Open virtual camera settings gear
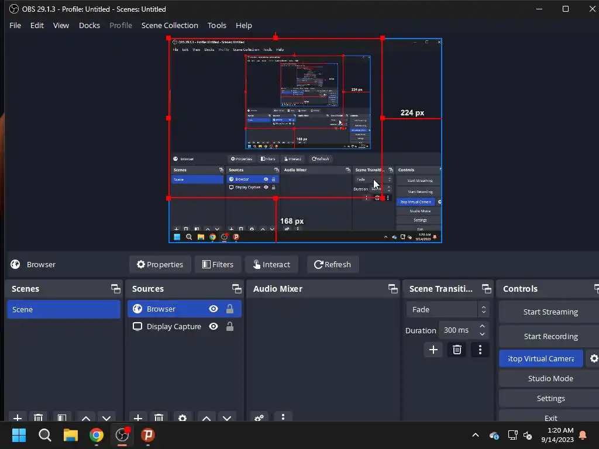Screen dimensions: 599x449 click(594, 358)
